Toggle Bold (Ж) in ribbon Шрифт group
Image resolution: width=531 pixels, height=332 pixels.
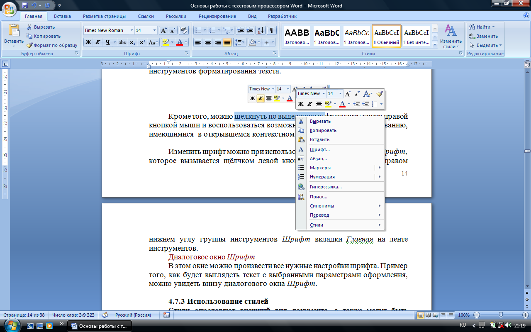(x=88, y=42)
